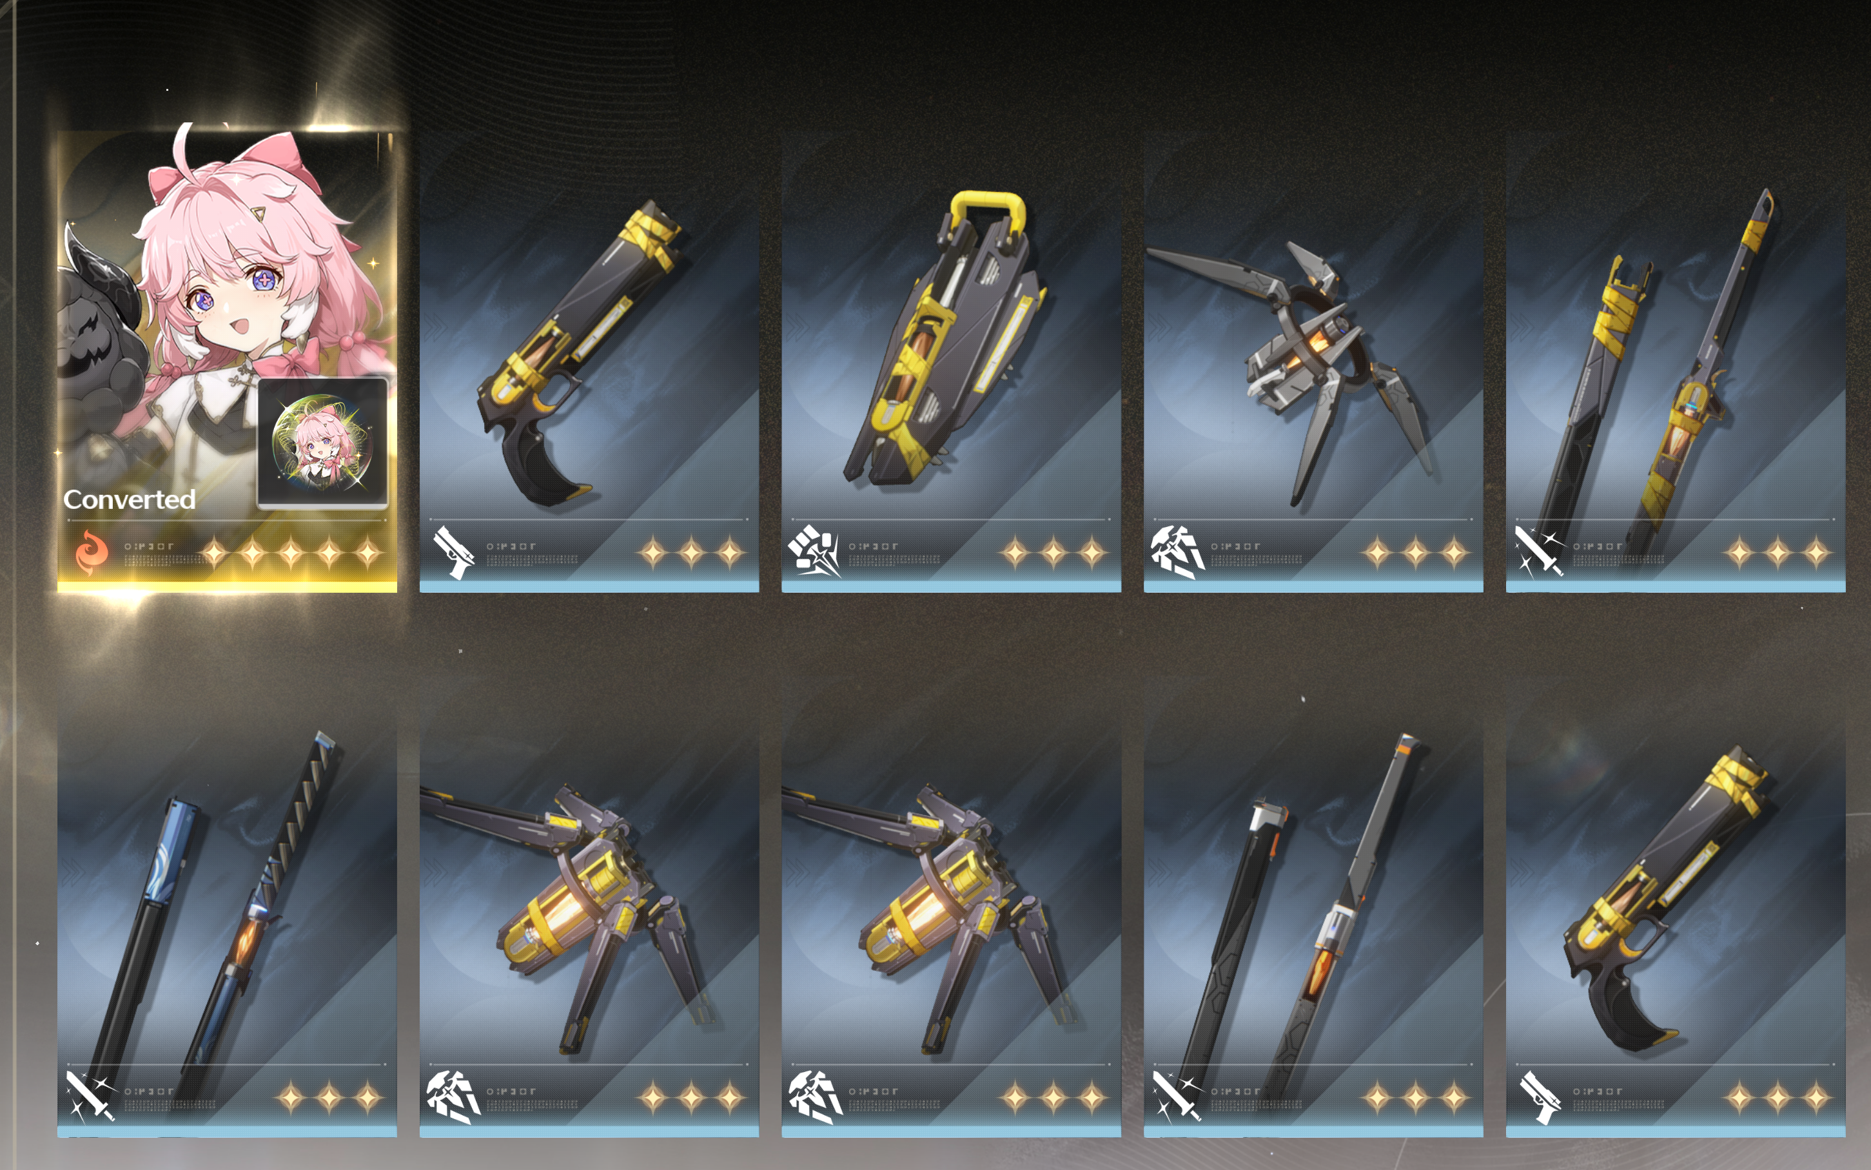
Task: Select the top-row claw drone rectifier card
Action: 1314,362
